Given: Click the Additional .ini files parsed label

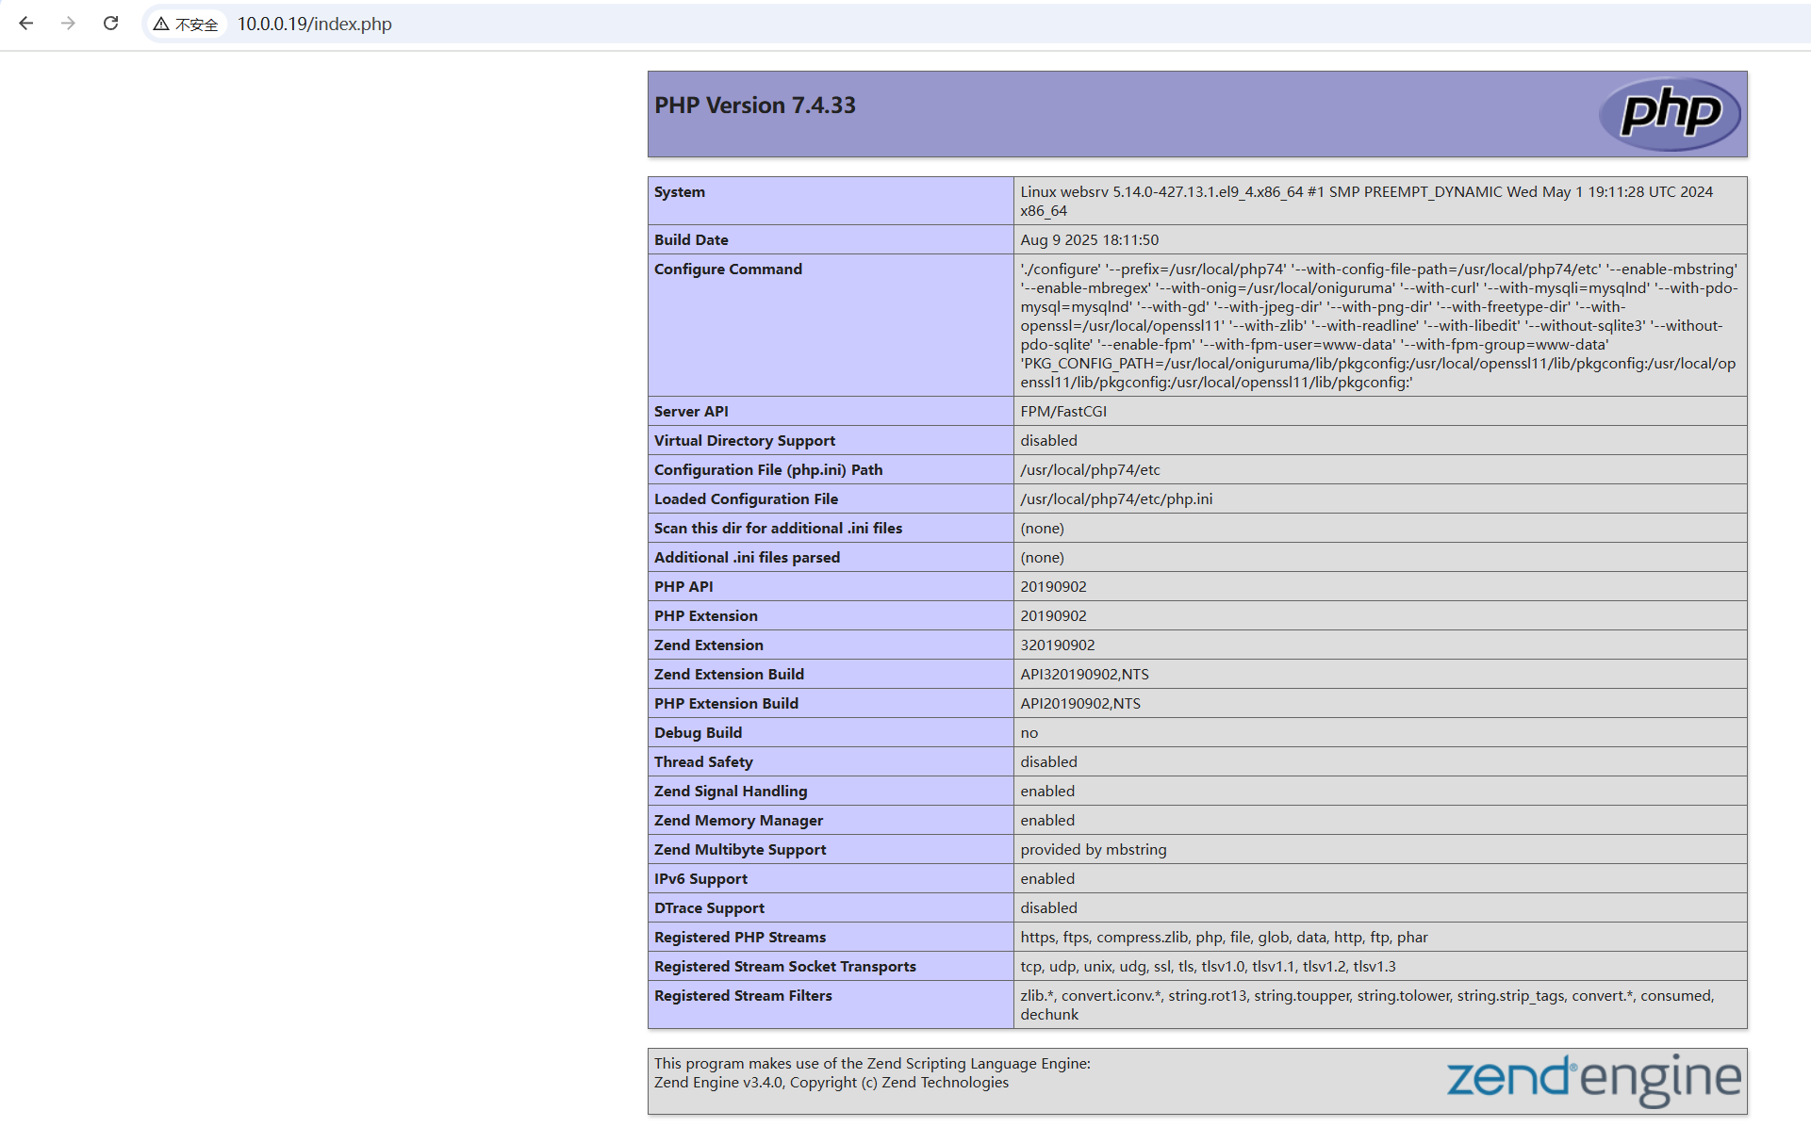Looking at the screenshot, I should coord(747,558).
